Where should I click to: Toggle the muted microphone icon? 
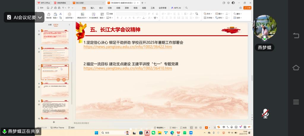(x=265, y=113)
